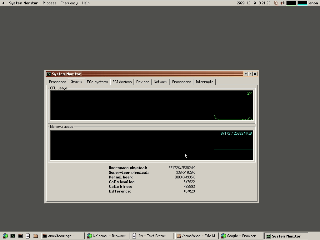The width and height of the screenshot is (320, 240).
Task: Open the System Monitor application menu
Action: 23,3
